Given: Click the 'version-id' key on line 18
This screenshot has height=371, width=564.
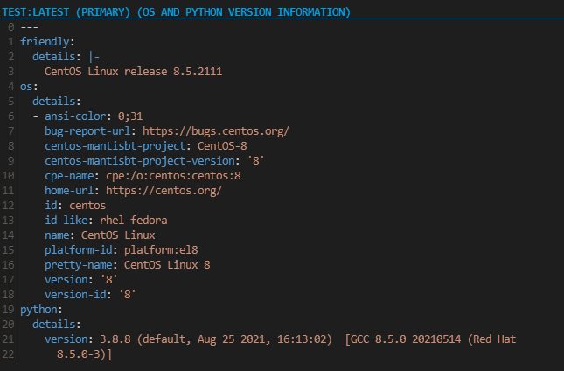Looking at the screenshot, I should pyautogui.click(x=75, y=294).
